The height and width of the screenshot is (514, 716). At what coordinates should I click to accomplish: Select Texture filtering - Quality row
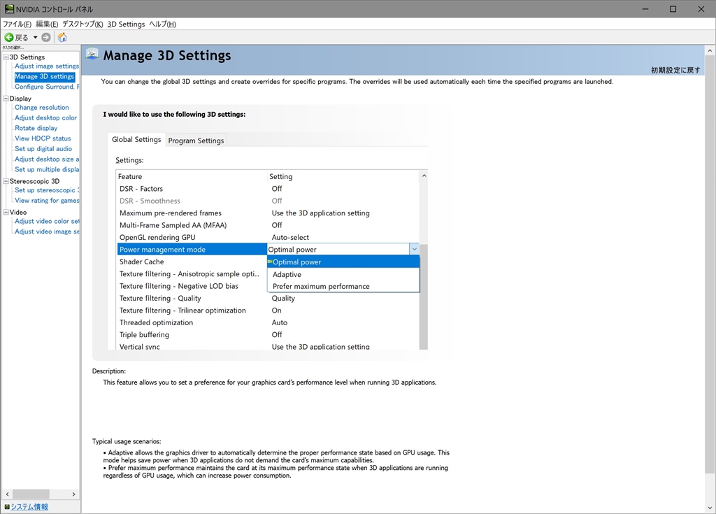tap(268, 299)
